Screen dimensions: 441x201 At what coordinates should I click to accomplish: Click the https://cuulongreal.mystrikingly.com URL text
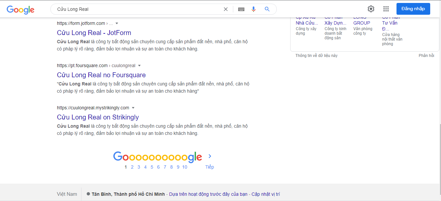[x=93, y=108]
